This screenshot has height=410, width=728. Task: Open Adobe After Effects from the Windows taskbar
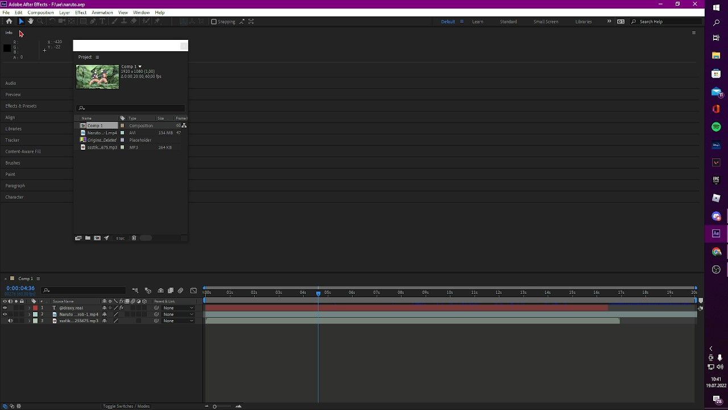(x=716, y=233)
